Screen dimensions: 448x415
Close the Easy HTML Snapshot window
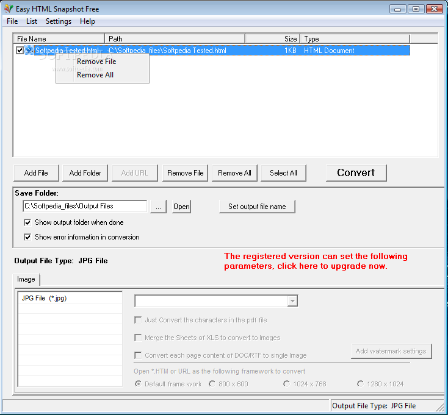(x=435, y=9)
